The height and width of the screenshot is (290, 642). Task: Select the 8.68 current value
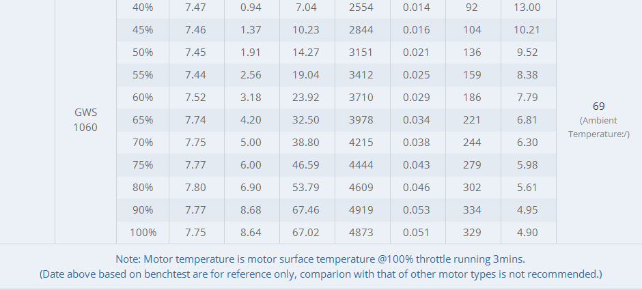(251, 210)
